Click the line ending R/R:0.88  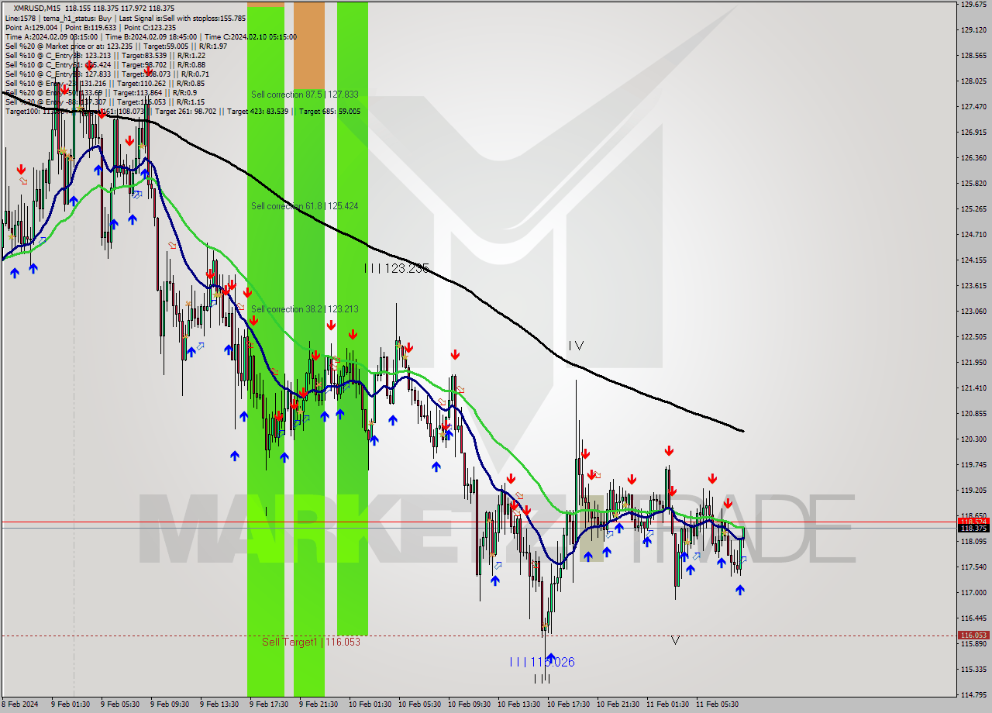[105, 64]
